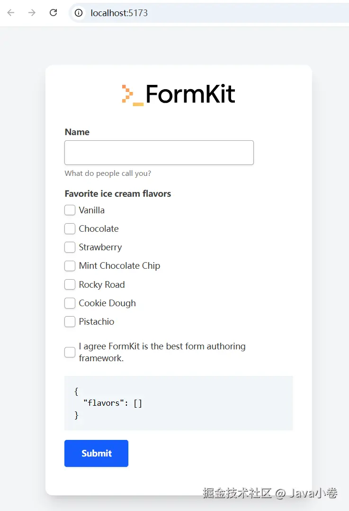Toggle the Cookie Dough checkbox
This screenshot has width=349, height=511.
point(70,303)
